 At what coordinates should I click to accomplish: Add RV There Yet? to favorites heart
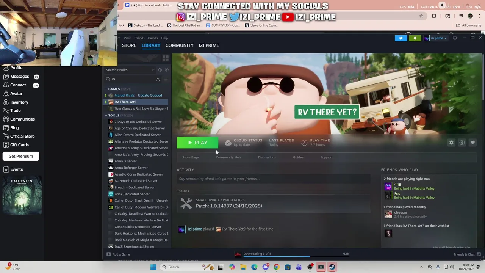pos(472,143)
